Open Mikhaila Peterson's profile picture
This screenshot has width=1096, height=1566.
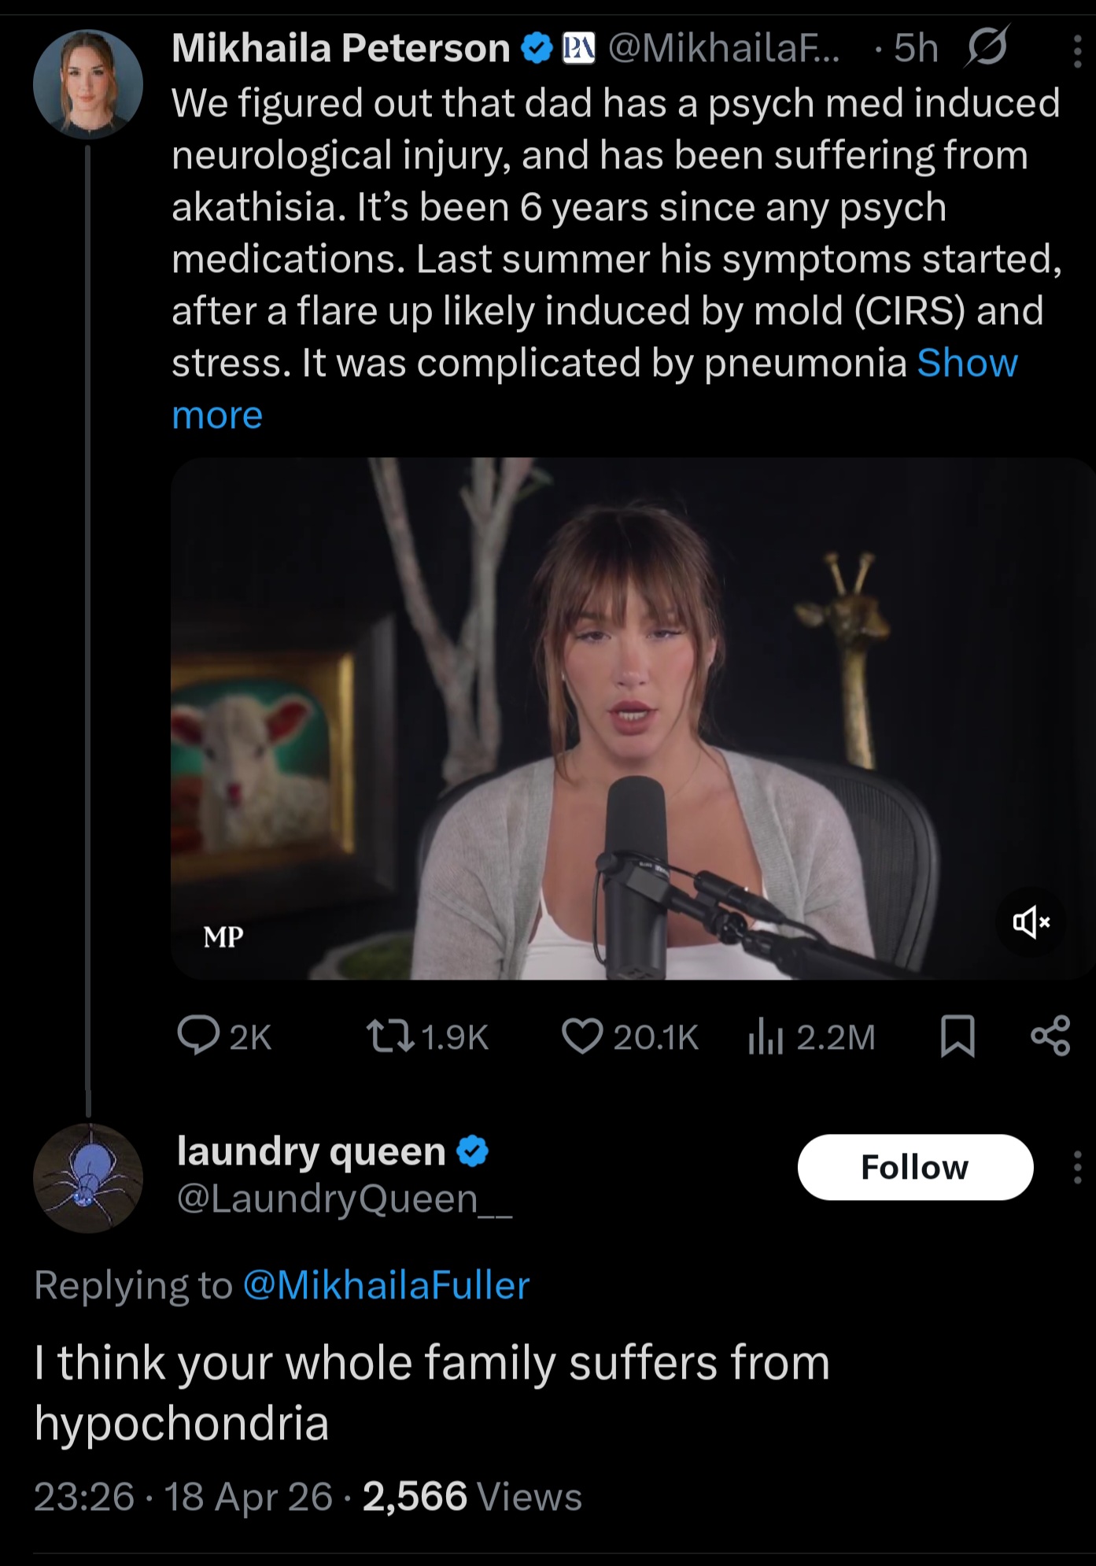click(x=88, y=84)
